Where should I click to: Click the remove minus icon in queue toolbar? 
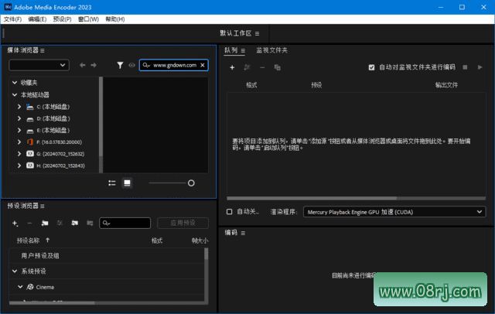coord(262,67)
